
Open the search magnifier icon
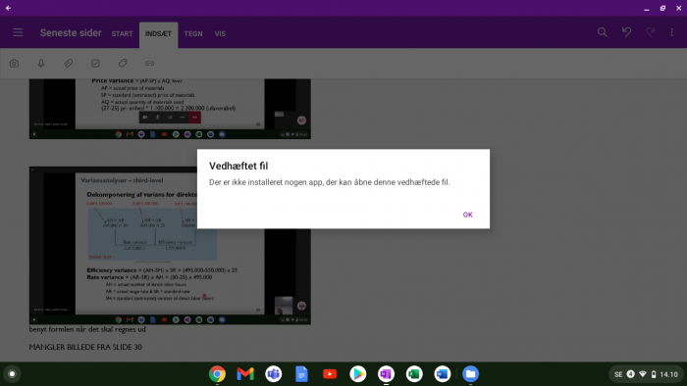603,32
